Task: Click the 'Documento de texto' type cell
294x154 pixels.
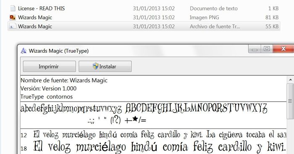Action: 213,8
